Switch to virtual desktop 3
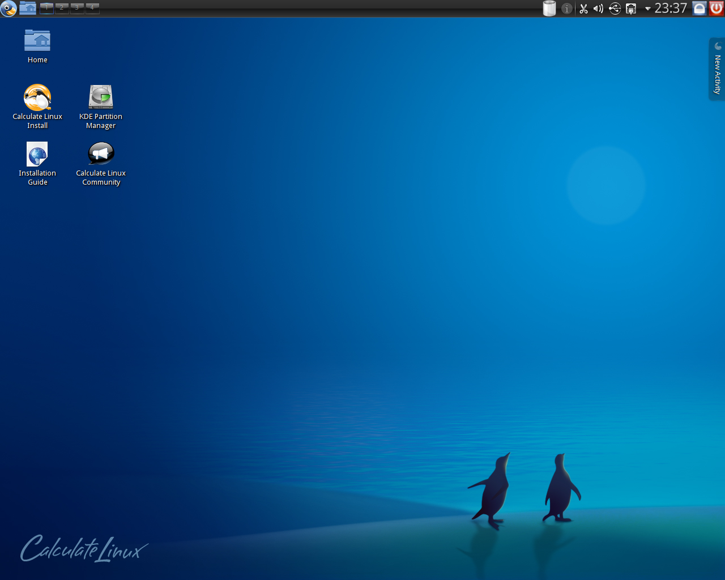This screenshot has width=725, height=580. tap(77, 8)
